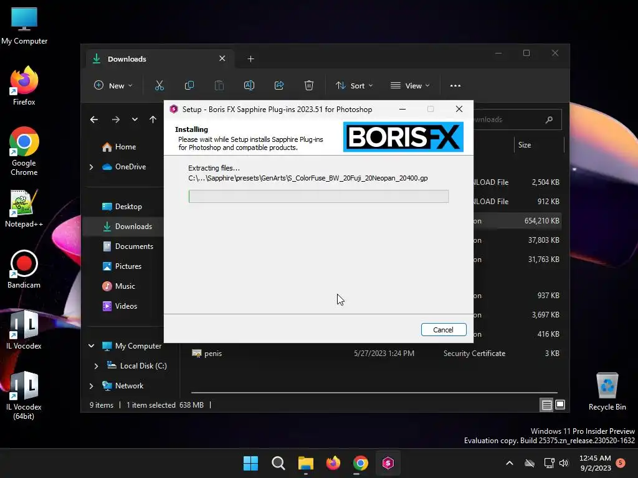Open Videos in the navigation pane
The image size is (638, 478).
point(120,306)
